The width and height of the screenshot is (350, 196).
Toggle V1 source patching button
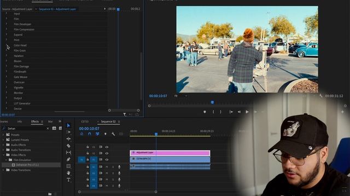[x=81, y=160]
